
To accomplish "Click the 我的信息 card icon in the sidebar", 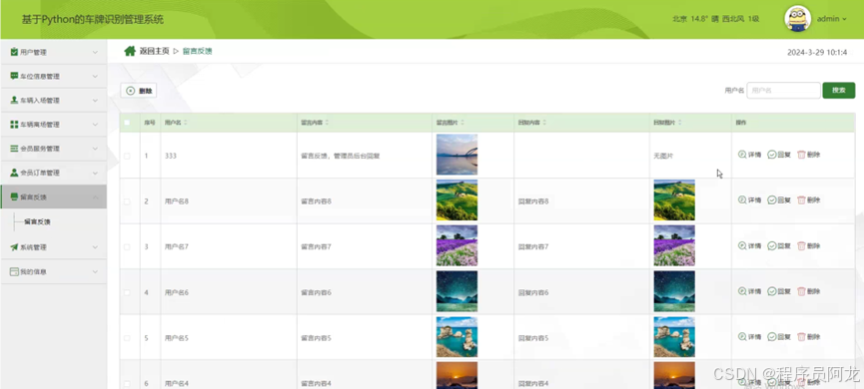I will 14,272.
